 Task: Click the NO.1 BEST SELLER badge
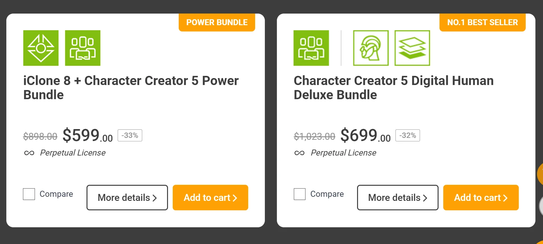[x=482, y=22]
